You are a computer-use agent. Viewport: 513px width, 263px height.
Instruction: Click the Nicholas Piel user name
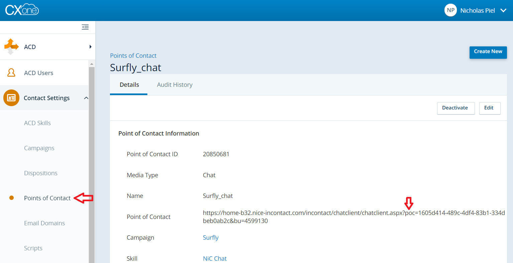pos(477,11)
